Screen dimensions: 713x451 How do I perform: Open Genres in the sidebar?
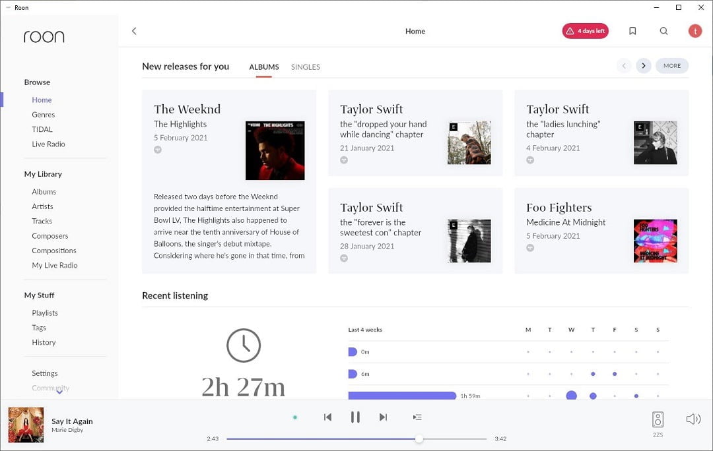pos(43,115)
